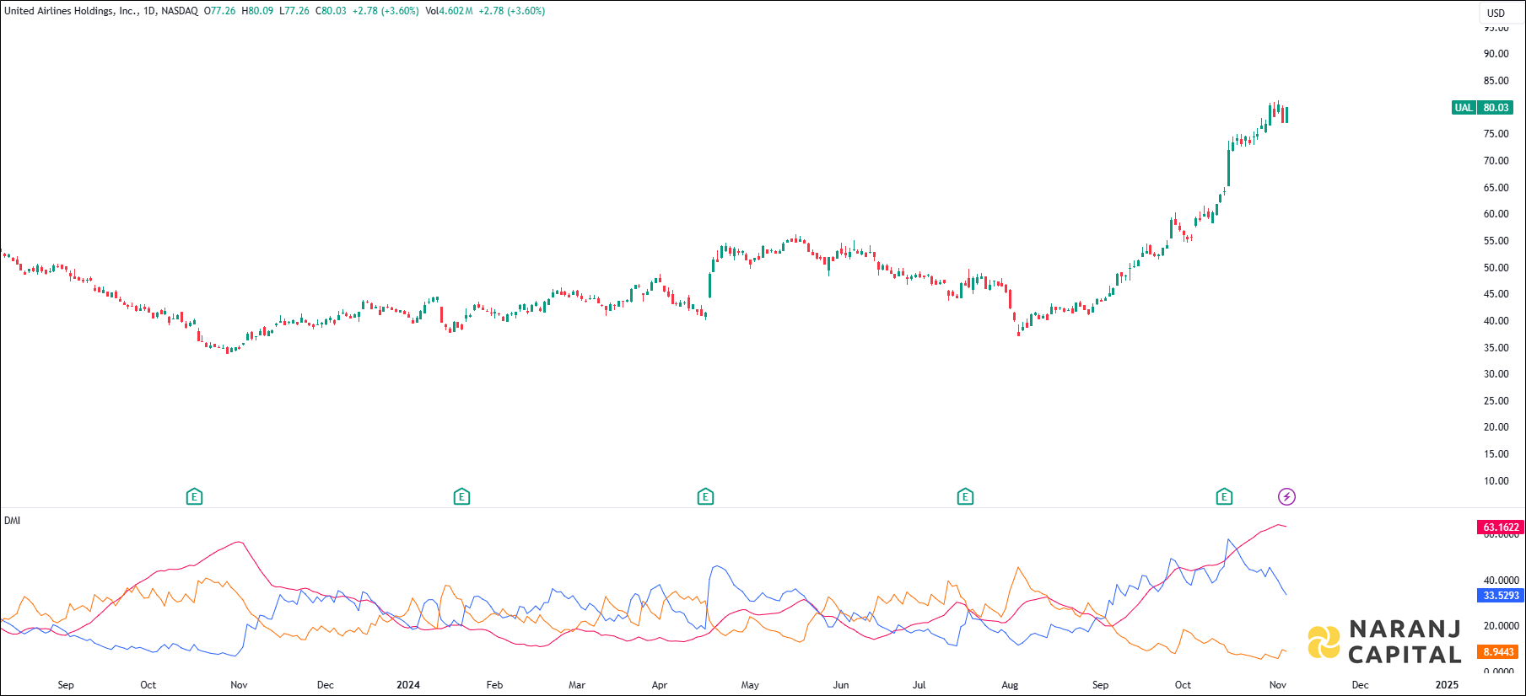Click the red 63.1622 ADX value label
This screenshot has width=1526, height=696.
click(x=1502, y=527)
